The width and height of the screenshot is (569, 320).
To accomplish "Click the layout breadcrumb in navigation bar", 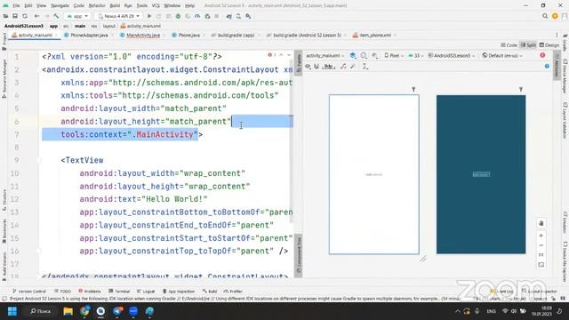I will tap(108, 26).
